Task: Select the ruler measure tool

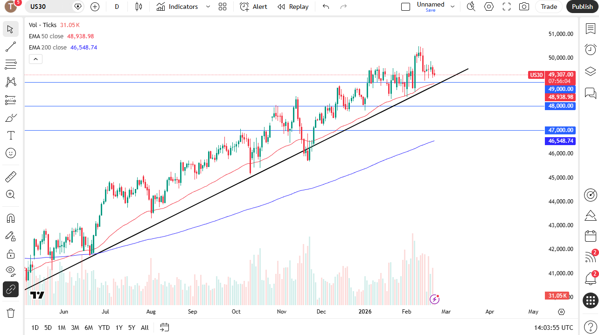Action: click(x=10, y=176)
